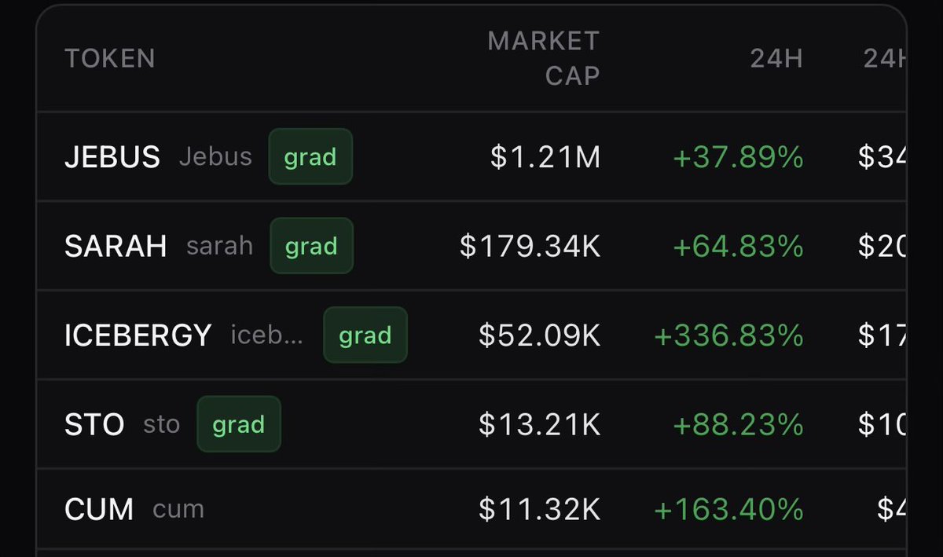Click the grad badge next to JEBUS
This screenshot has height=557, width=943.
[310, 156]
